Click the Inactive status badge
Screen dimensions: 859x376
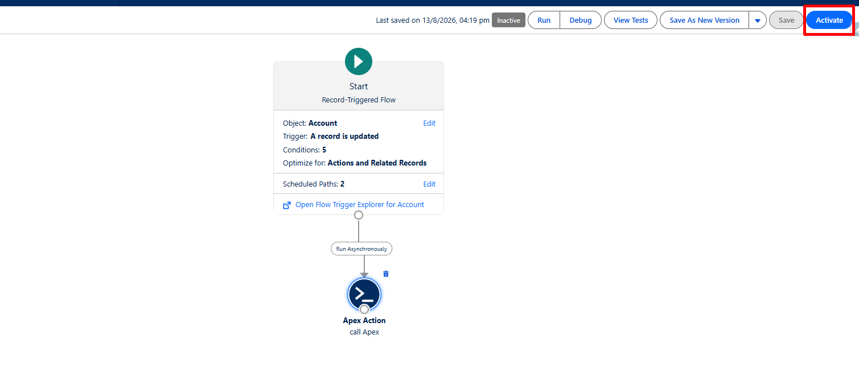pos(508,20)
